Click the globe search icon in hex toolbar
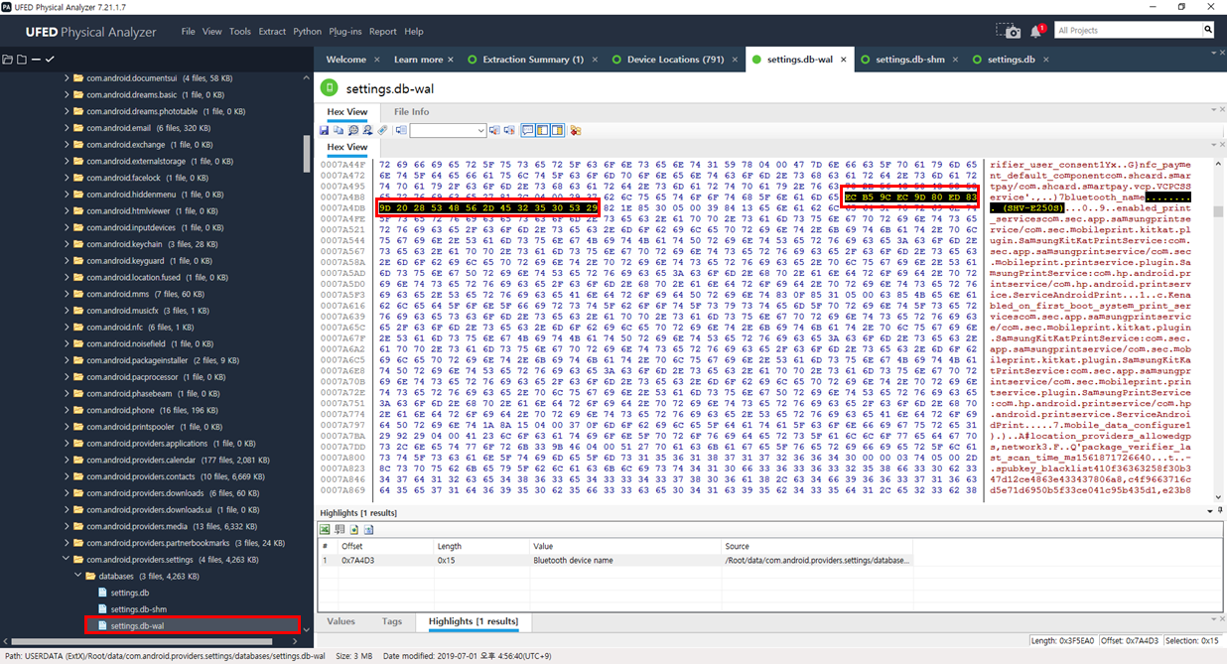Screen dimensions: 1227x664 pos(353,130)
